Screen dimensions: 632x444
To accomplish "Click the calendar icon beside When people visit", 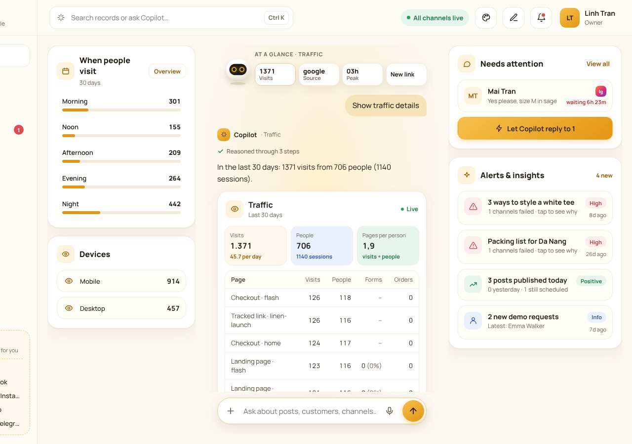I will (x=66, y=71).
